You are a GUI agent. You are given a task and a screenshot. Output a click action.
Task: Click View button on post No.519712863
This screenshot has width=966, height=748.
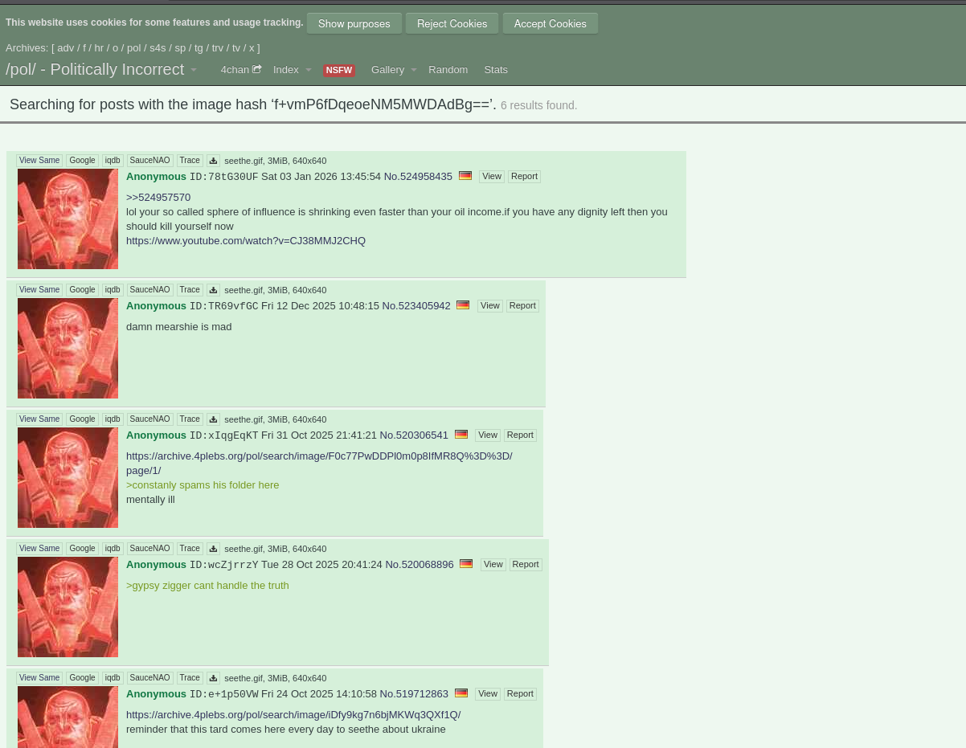(x=488, y=694)
